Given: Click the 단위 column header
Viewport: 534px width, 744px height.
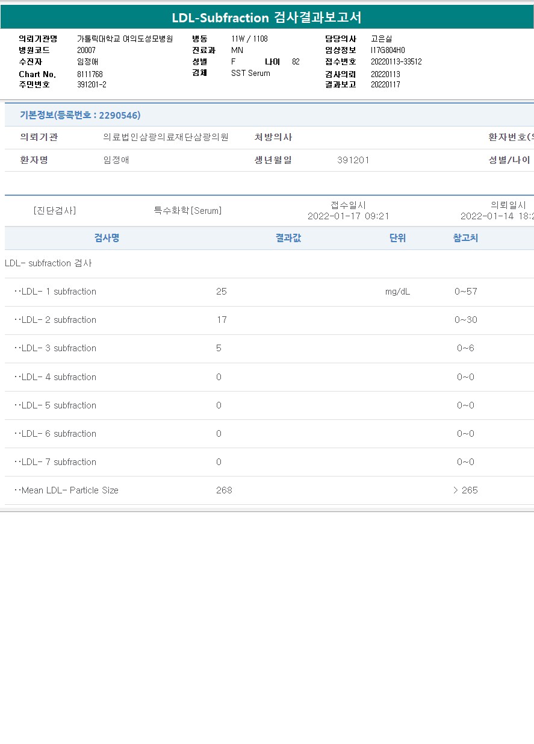Looking at the screenshot, I should click(397, 238).
